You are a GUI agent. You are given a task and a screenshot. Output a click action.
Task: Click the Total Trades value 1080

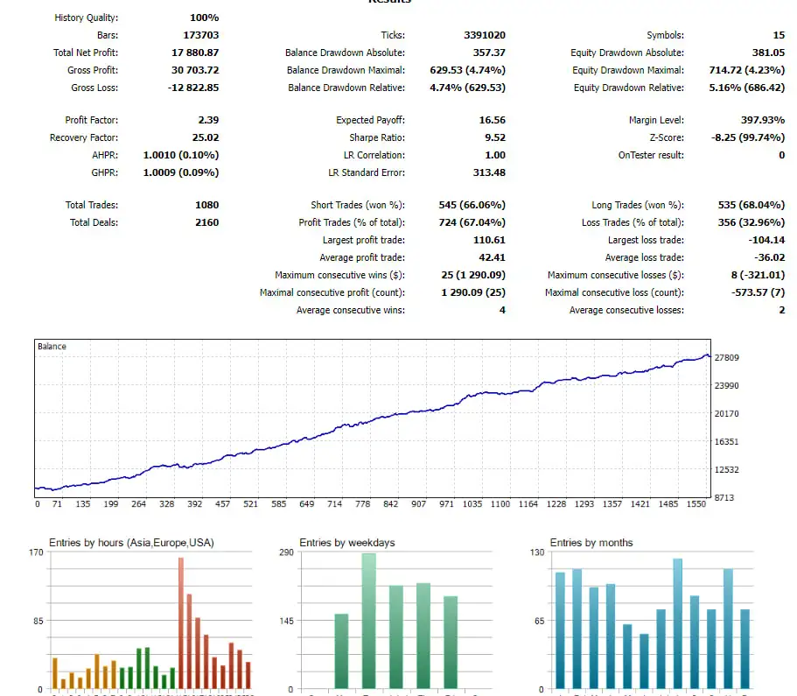click(x=206, y=205)
